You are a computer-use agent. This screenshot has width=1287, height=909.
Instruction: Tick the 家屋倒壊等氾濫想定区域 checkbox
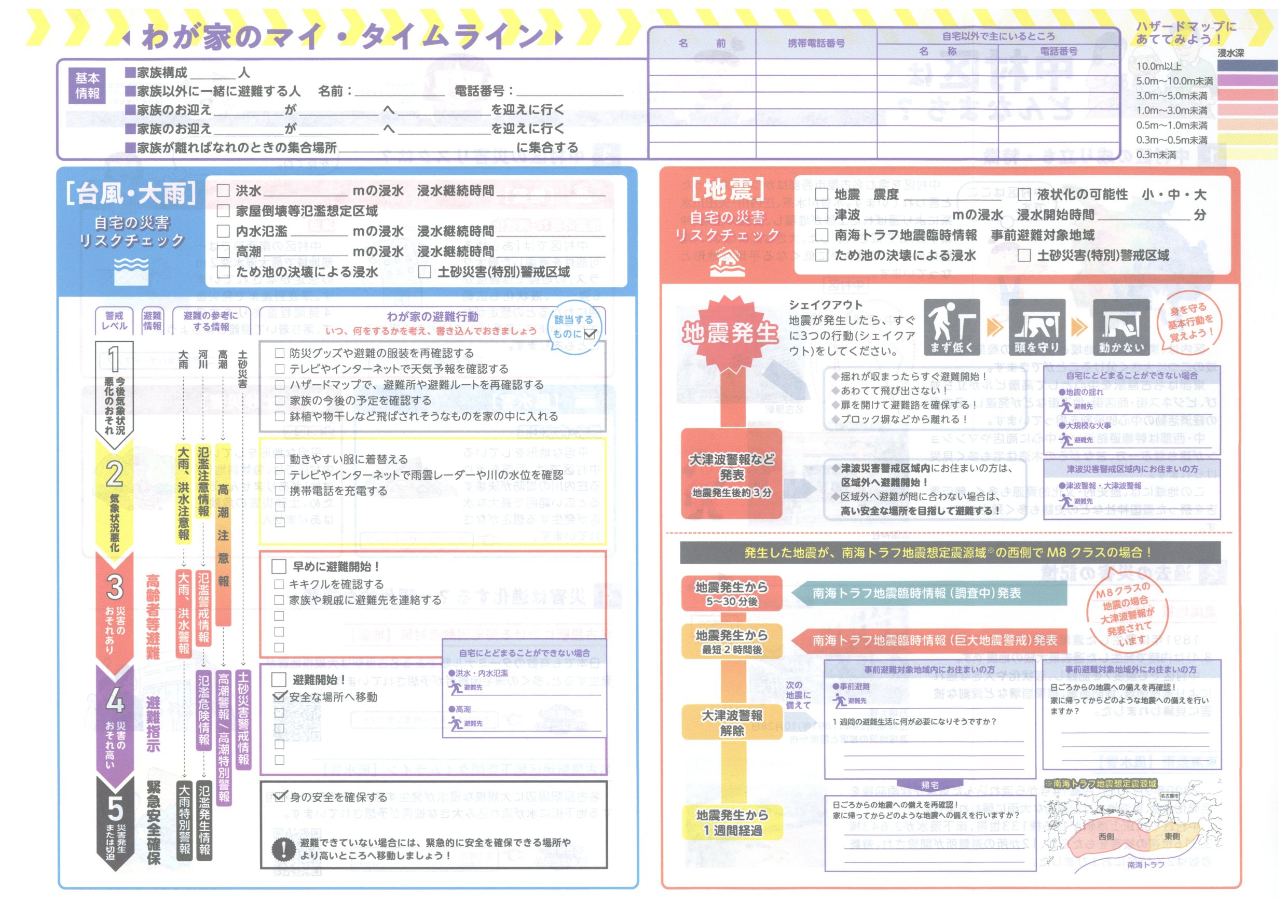pos(223,211)
